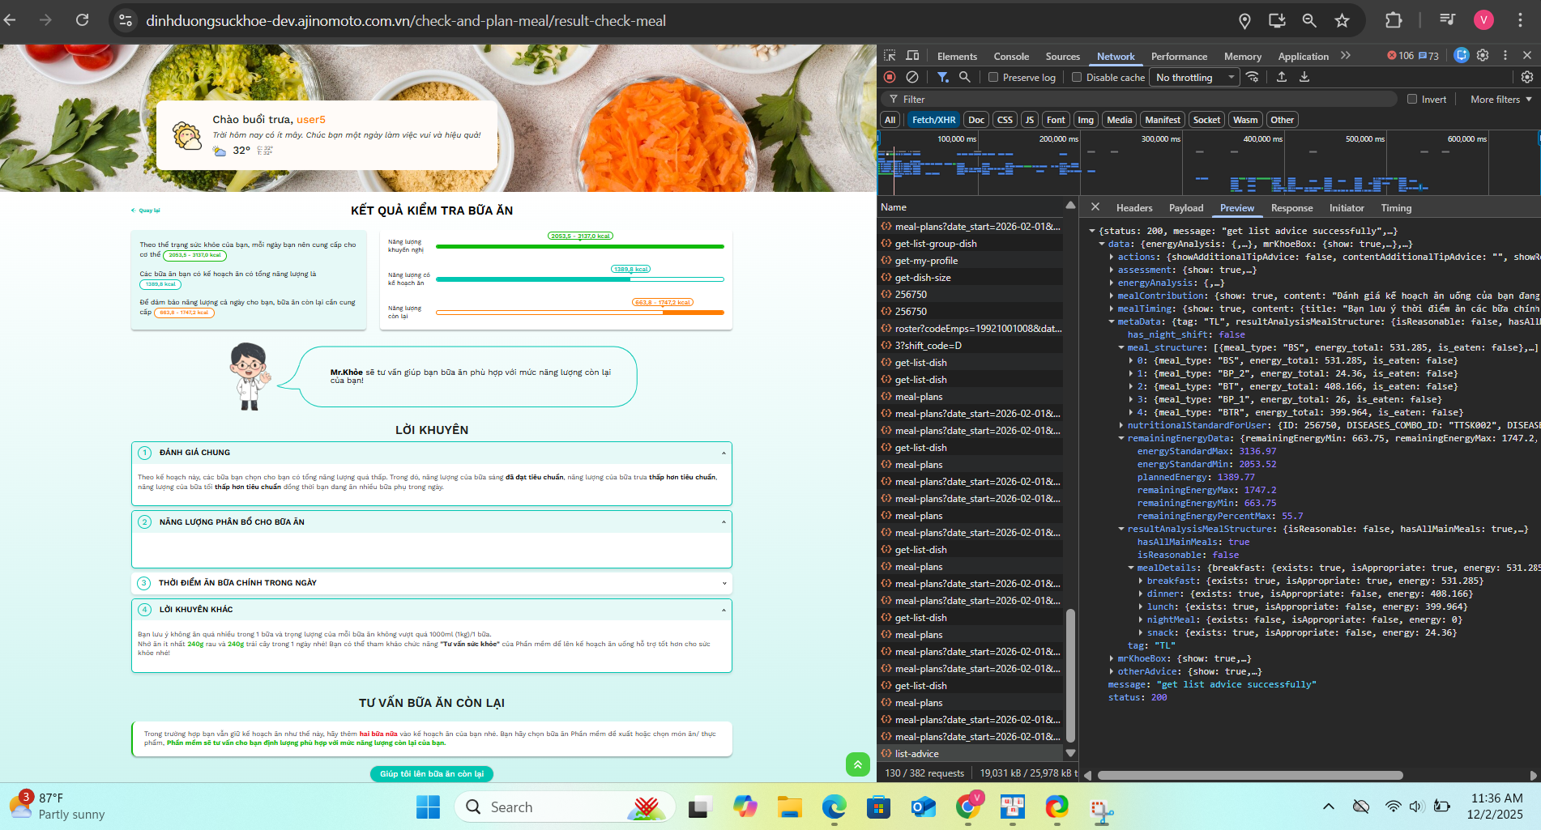
Task: Open the Headers tab of the request
Action: coord(1134,208)
